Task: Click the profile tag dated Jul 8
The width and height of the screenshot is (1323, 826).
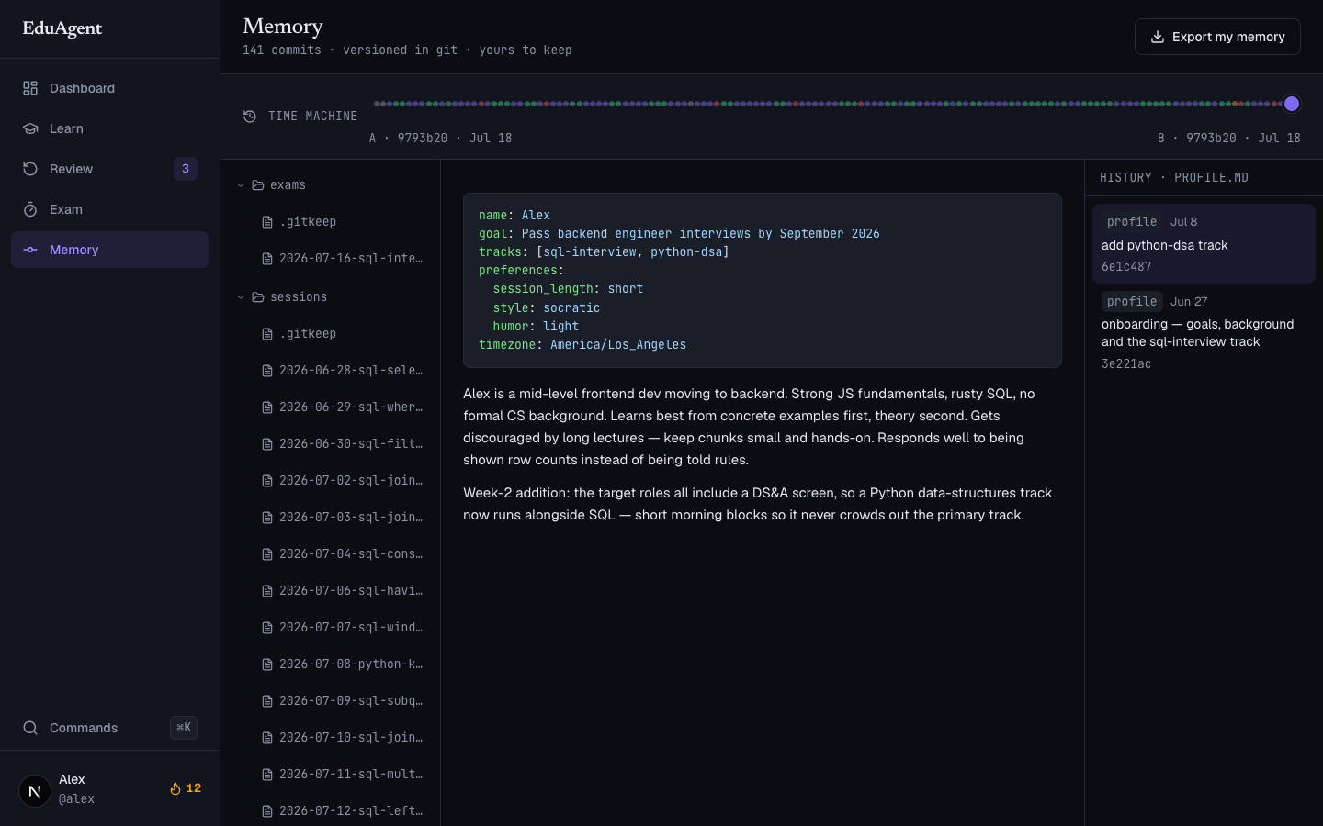Action: point(1132,222)
